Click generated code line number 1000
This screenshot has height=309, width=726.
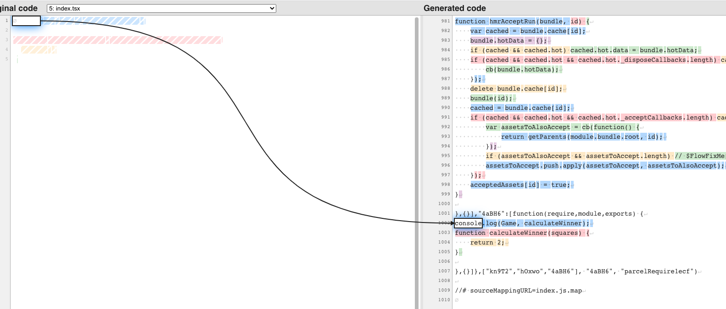[x=444, y=204]
